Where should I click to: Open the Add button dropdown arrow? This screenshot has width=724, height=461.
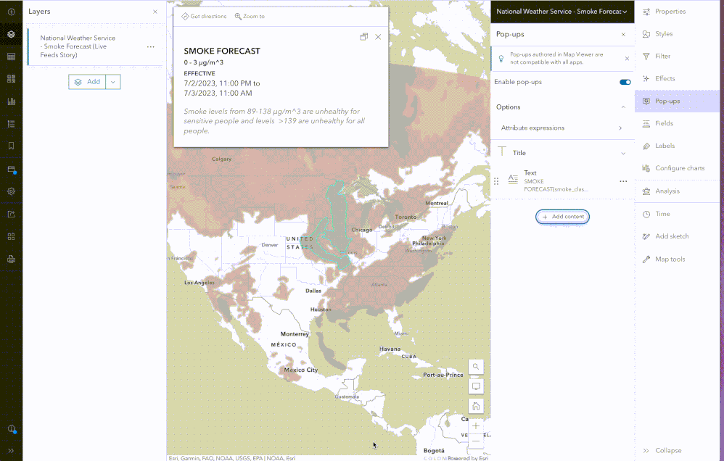click(x=113, y=82)
